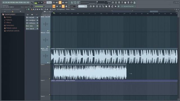Toggle blend recording overdub icon
The height and width of the screenshot is (101, 180).
[63, 3]
